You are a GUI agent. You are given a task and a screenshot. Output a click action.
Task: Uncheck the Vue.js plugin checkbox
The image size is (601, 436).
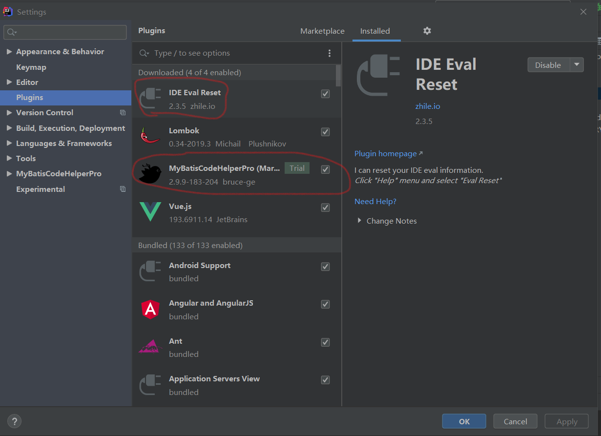[x=325, y=208]
